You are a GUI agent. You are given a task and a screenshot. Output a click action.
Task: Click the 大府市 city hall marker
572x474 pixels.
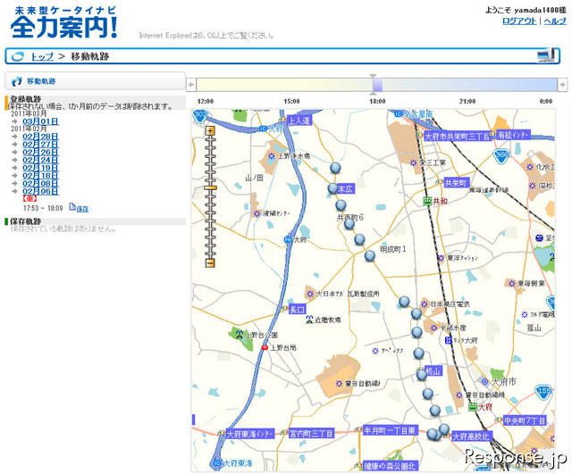click(484, 382)
